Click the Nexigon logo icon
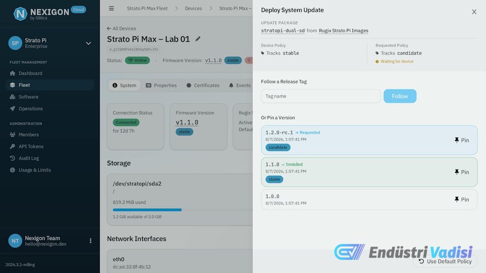The image size is (486, 273). click(20, 14)
